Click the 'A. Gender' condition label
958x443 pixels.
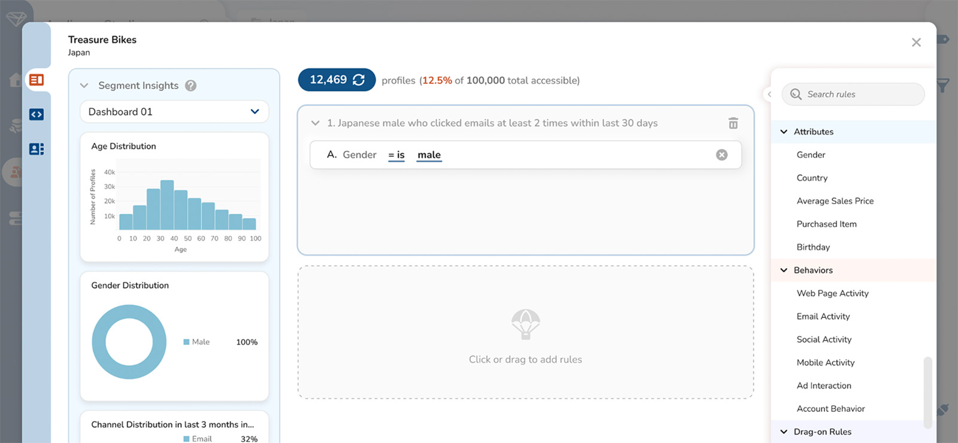pyautogui.click(x=351, y=154)
